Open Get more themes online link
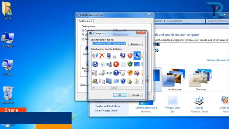 coord(218,60)
